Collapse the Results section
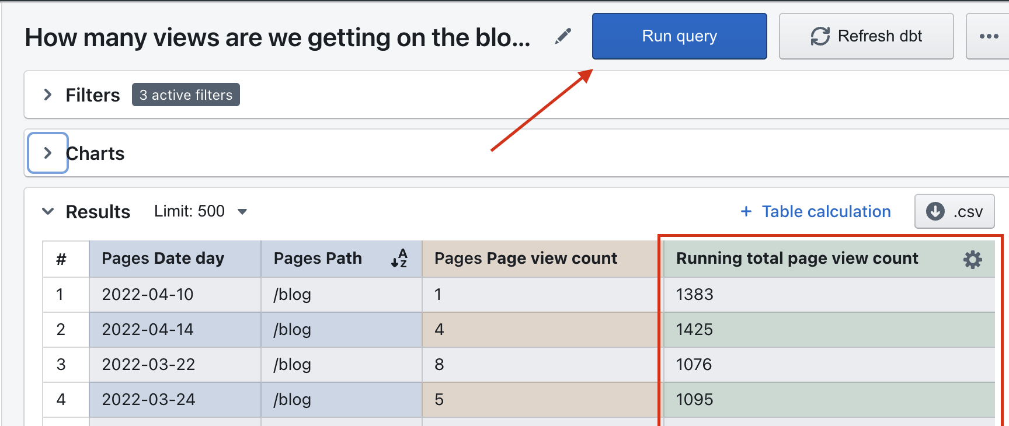 [48, 211]
